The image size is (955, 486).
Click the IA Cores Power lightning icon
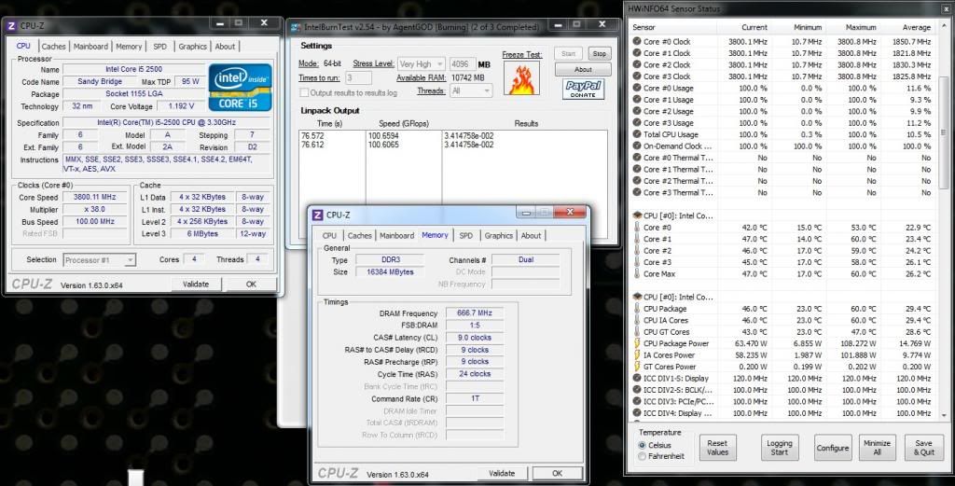tap(637, 354)
